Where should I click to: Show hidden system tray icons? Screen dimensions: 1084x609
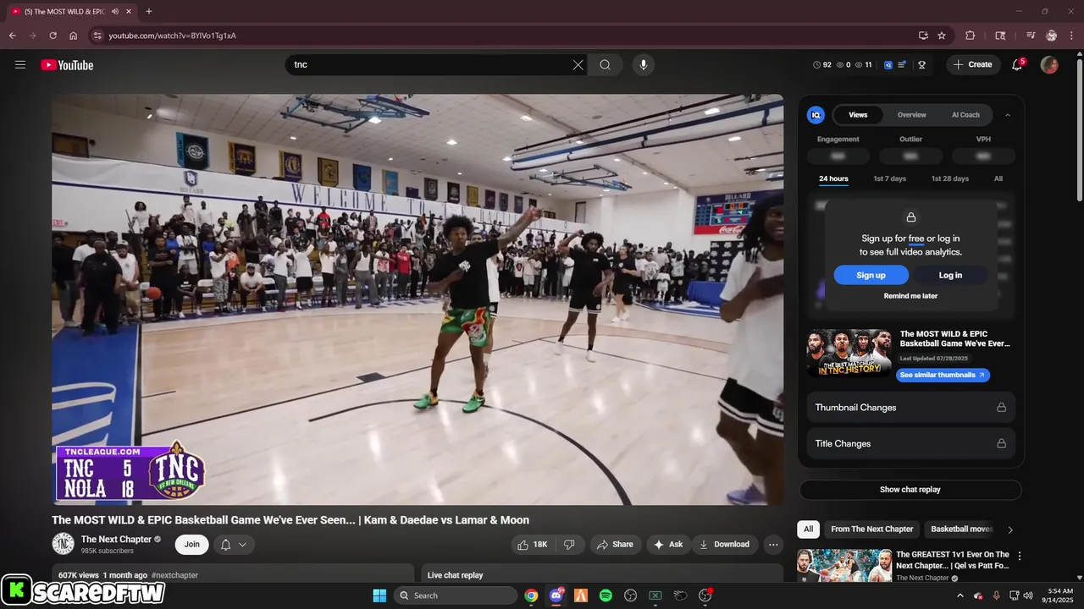960,595
